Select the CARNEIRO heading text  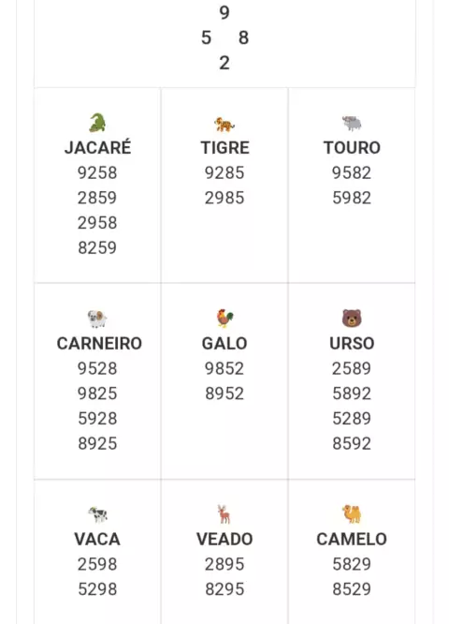point(99,344)
